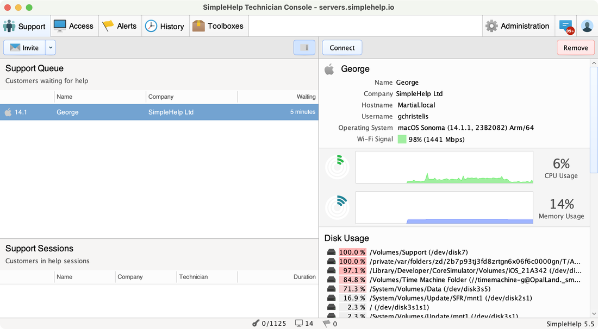The image size is (598, 329).
Task: Click the flag alerts icon in status bar
Action: click(326, 324)
